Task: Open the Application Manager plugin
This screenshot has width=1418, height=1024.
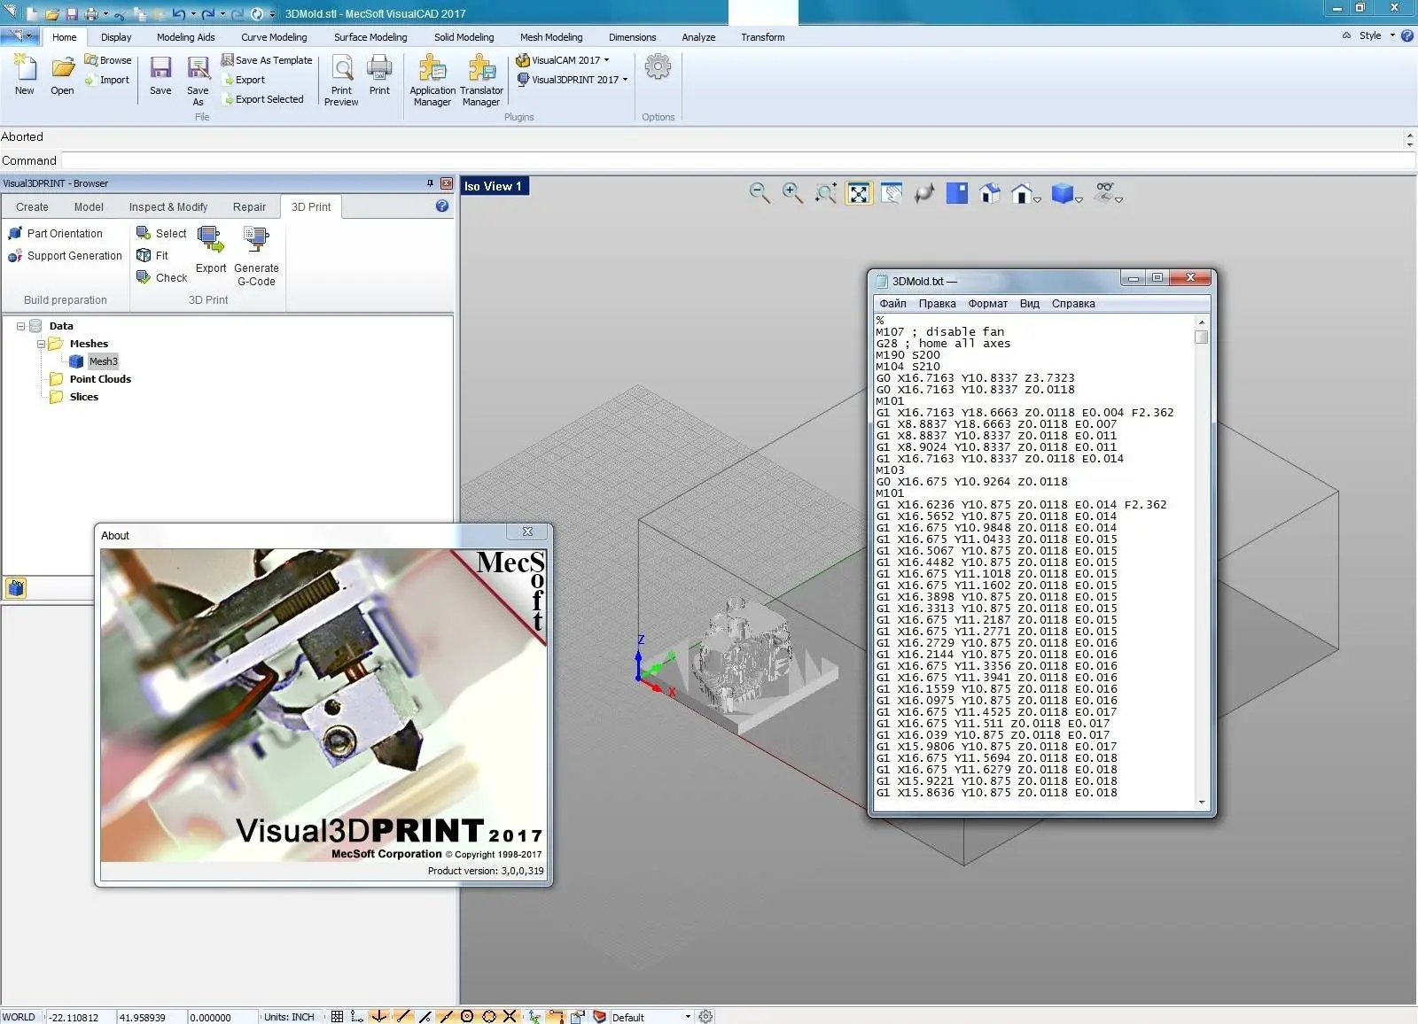Action: tap(432, 81)
